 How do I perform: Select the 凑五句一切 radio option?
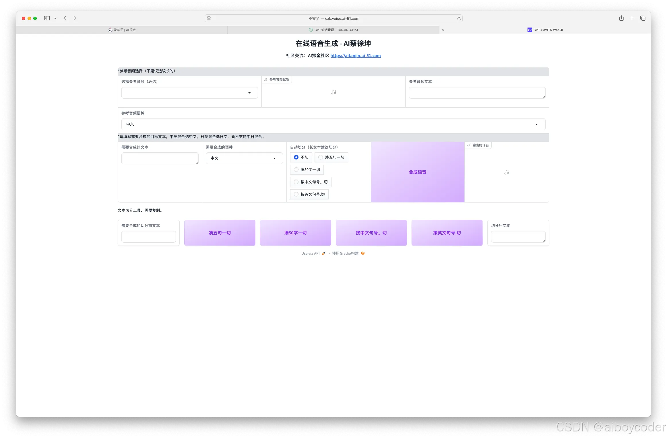click(x=321, y=157)
